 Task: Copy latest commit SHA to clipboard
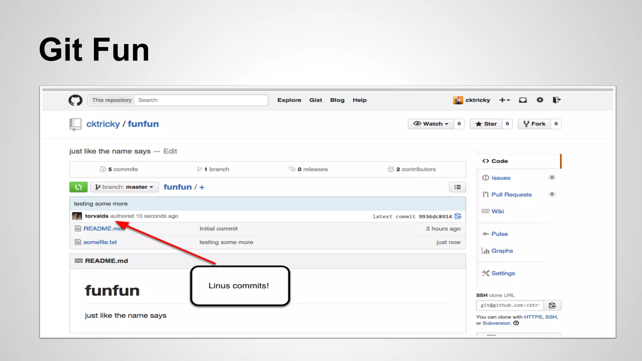click(x=458, y=216)
